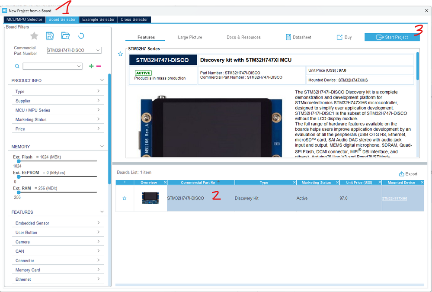Expand the CAN filter
The width and height of the screenshot is (432, 292).
tap(58, 251)
